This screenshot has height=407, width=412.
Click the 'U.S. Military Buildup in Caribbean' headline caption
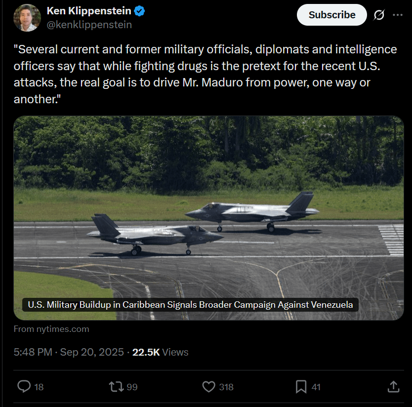[190, 305]
